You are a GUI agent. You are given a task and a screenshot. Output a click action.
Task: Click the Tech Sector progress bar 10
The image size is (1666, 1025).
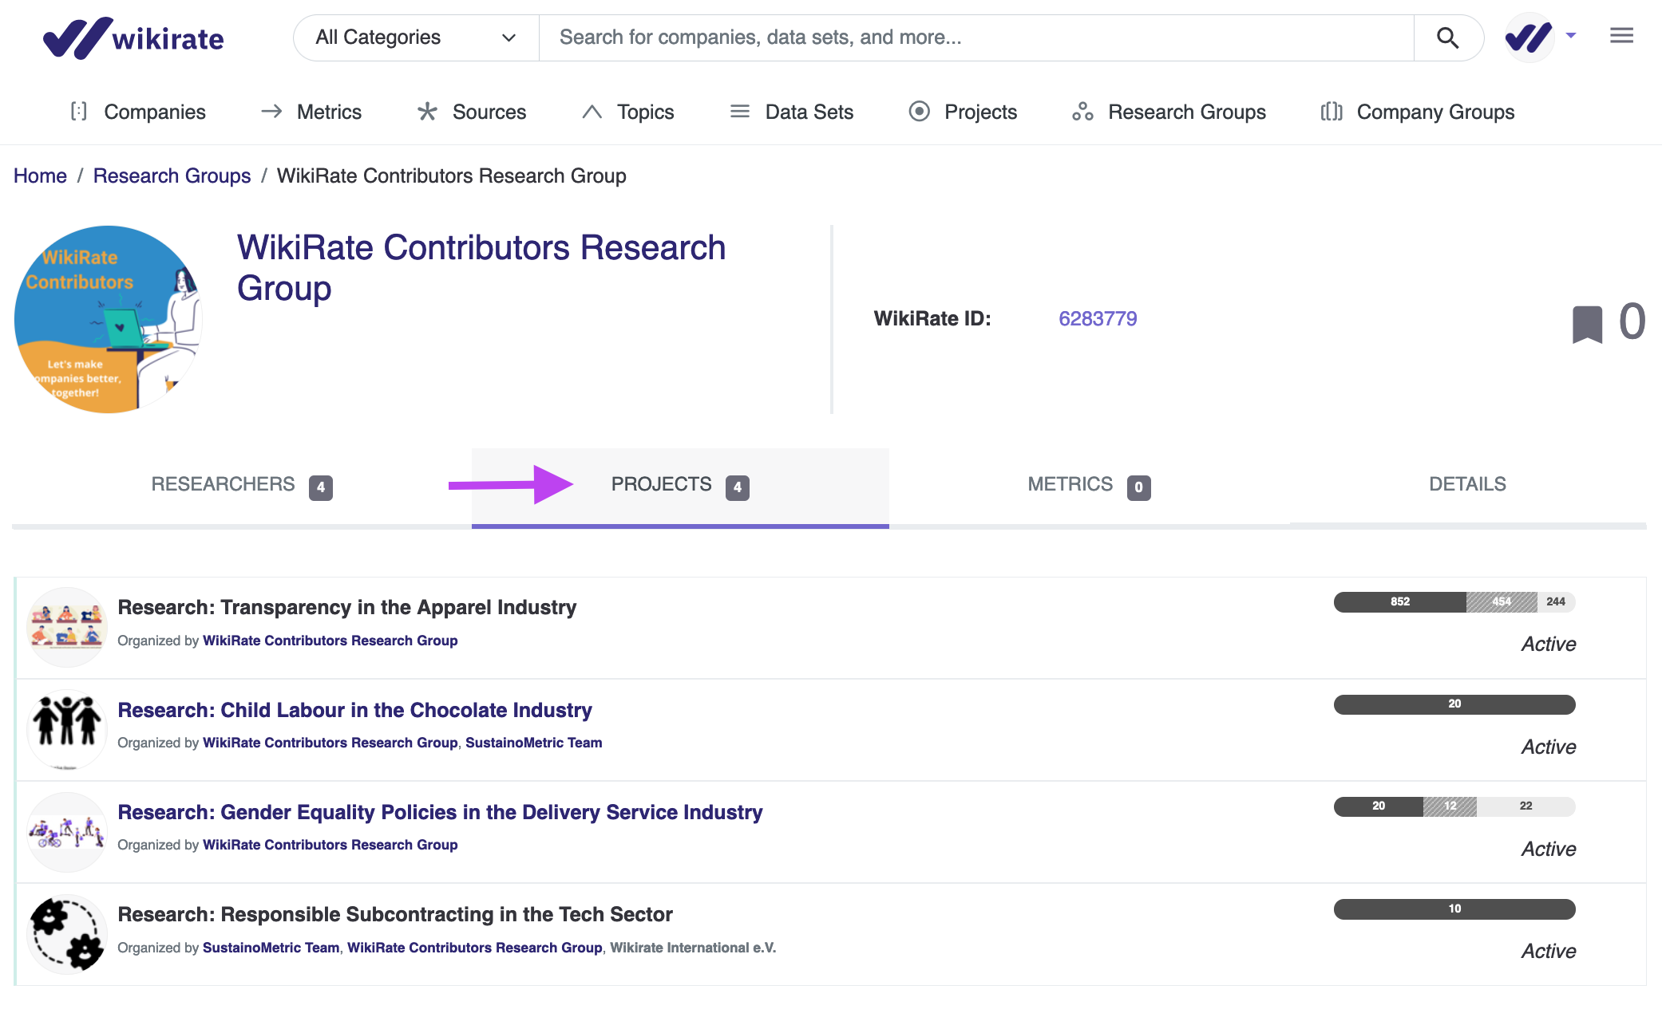(x=1454, y=909)
